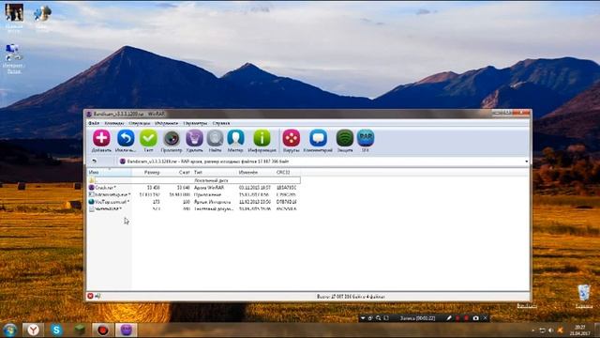Select the YouTop.com.url shortcut row
The width and height of the screenshot is (600, 338).
pos(194,202)
